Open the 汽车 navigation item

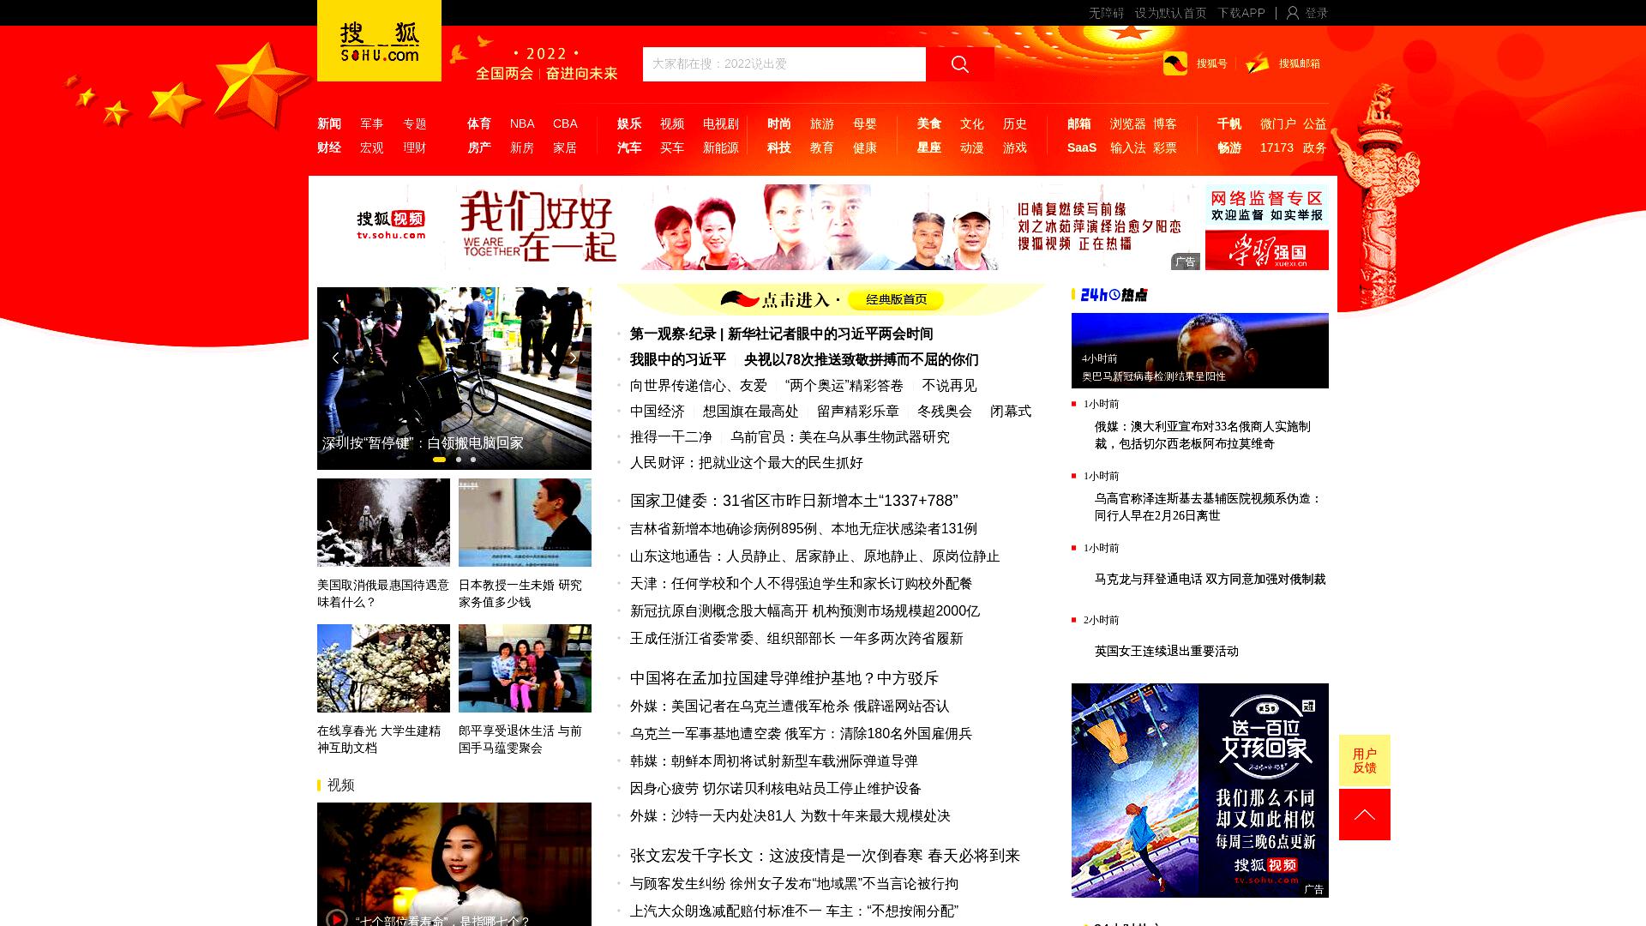(629, 147)
